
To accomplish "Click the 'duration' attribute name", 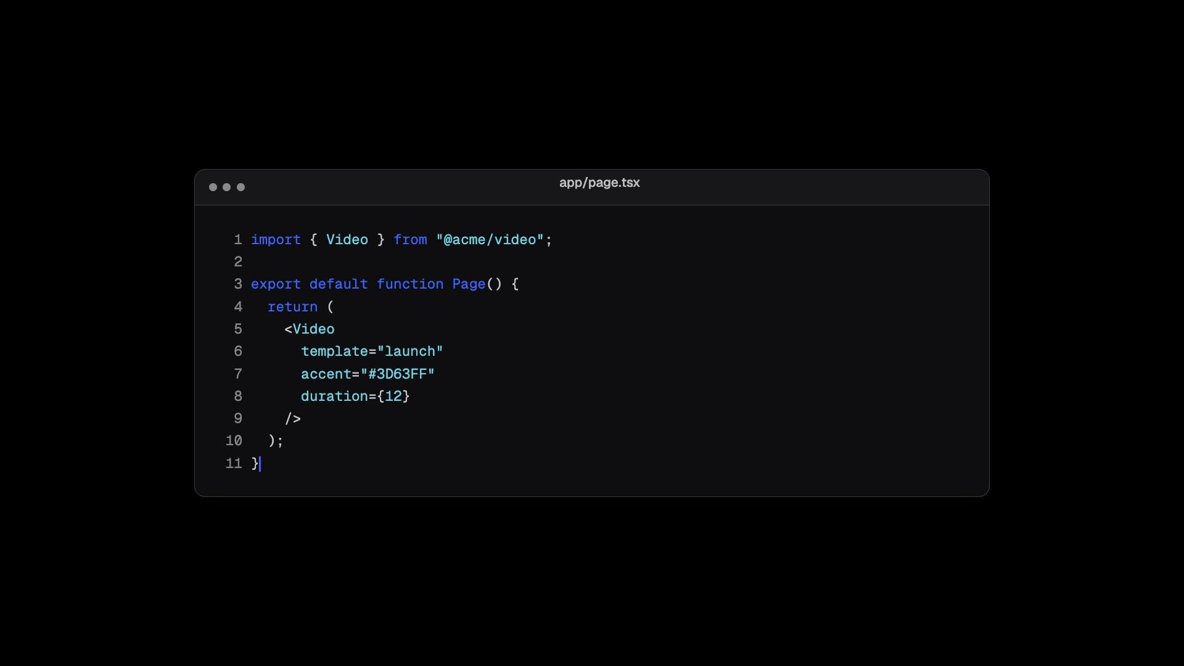I will [x=334, y=397].
